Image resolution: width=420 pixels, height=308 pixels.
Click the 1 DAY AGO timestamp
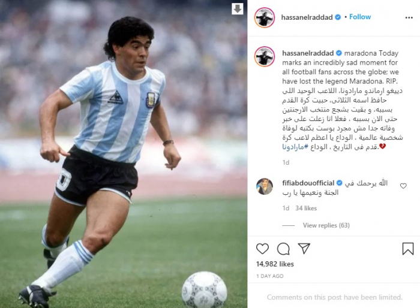pos(270,276)
